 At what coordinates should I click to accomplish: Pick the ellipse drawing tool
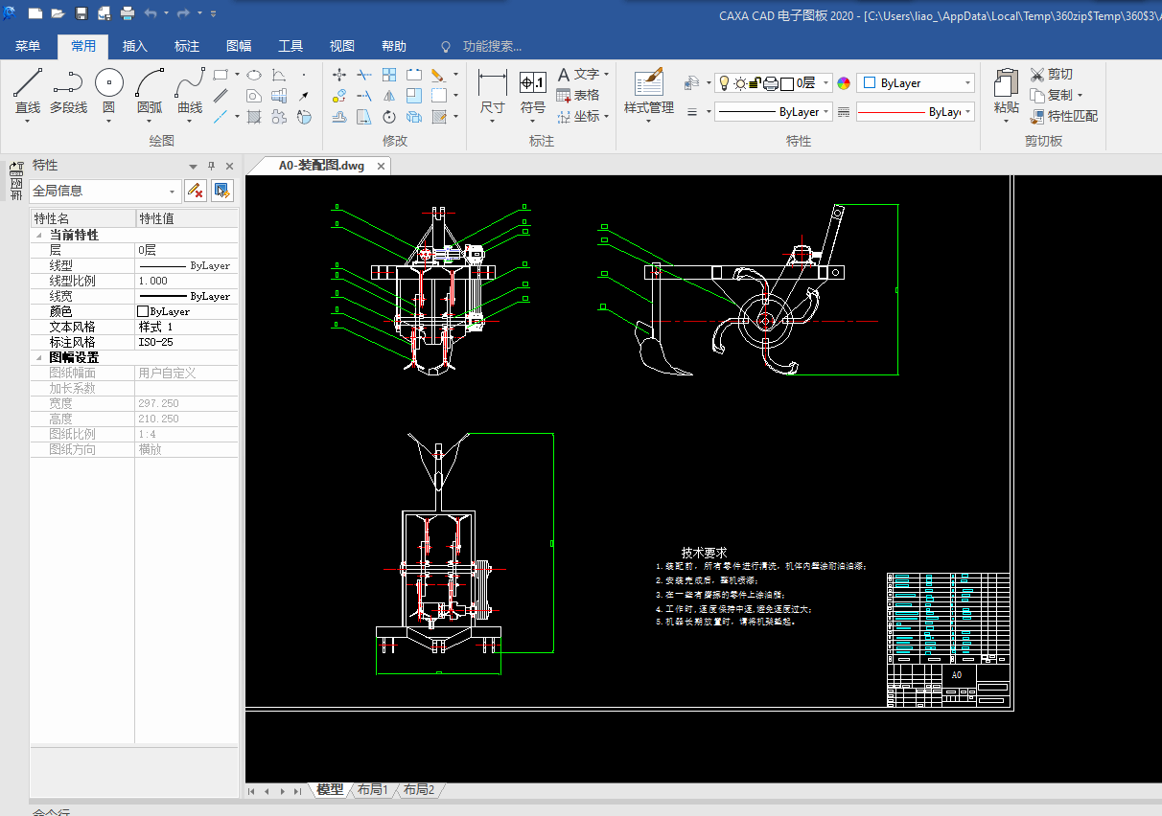pyautogui.click(x=254, y=74)
